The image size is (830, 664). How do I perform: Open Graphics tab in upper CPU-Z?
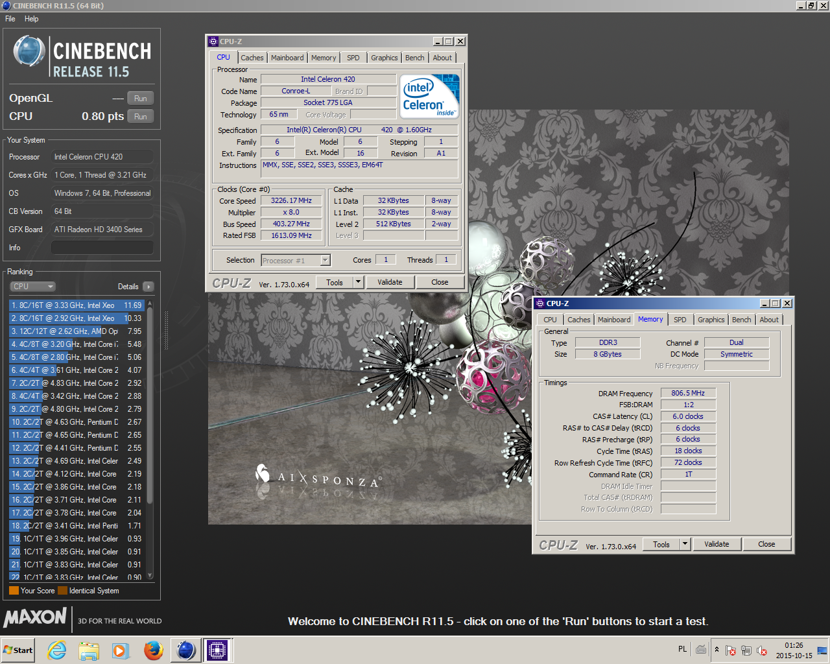[x=385, y=58]
